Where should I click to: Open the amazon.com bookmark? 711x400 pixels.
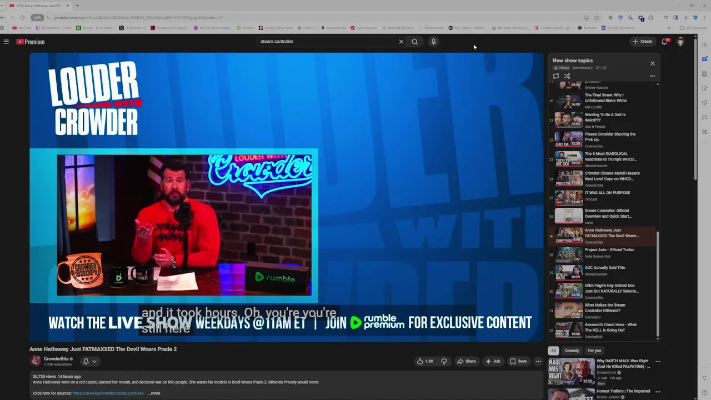point(334,28)
